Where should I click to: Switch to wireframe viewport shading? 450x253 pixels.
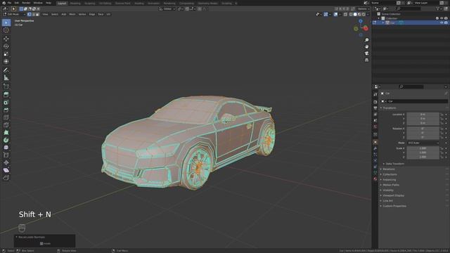pos(351,14)
